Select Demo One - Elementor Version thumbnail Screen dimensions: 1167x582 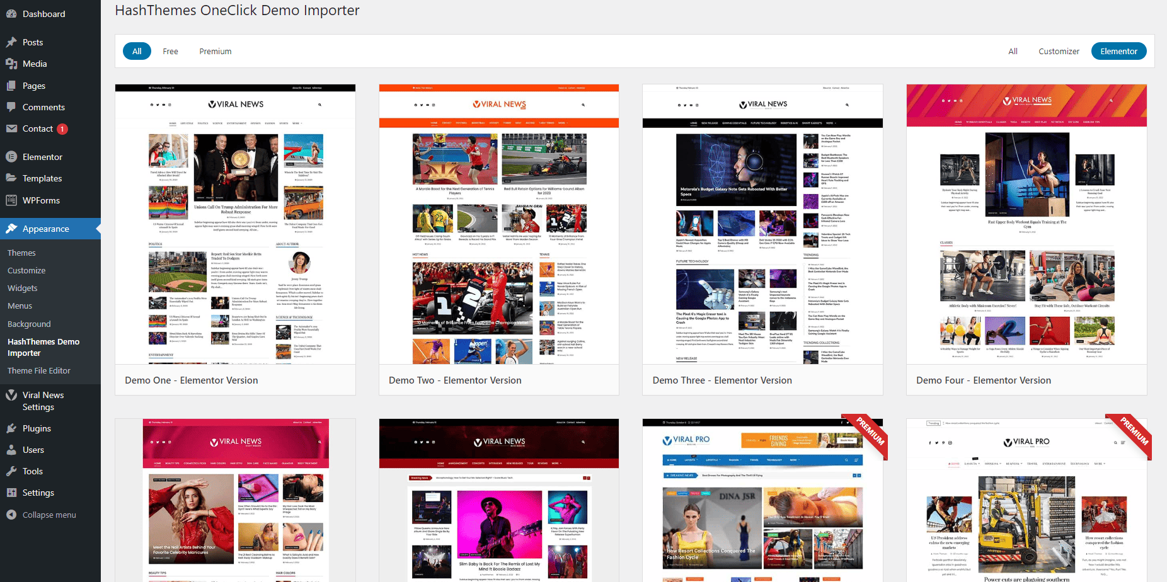(x=235, y=224)
